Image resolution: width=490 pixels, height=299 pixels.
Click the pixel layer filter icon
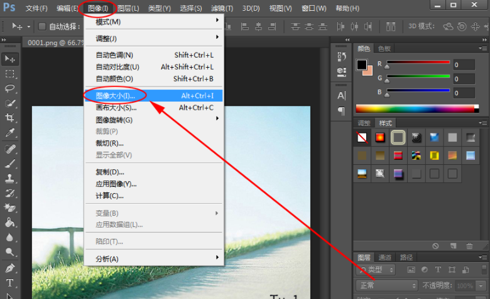tap(411, 270)
